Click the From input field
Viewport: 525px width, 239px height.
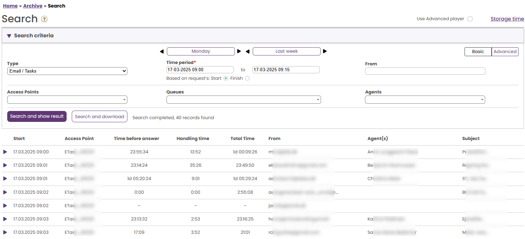click(x=425, y=71)
